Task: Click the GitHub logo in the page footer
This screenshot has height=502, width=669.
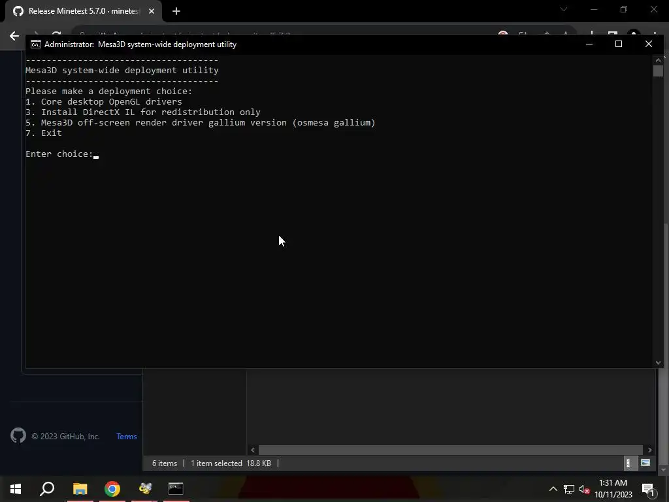Action: click(x=18, y=436)
